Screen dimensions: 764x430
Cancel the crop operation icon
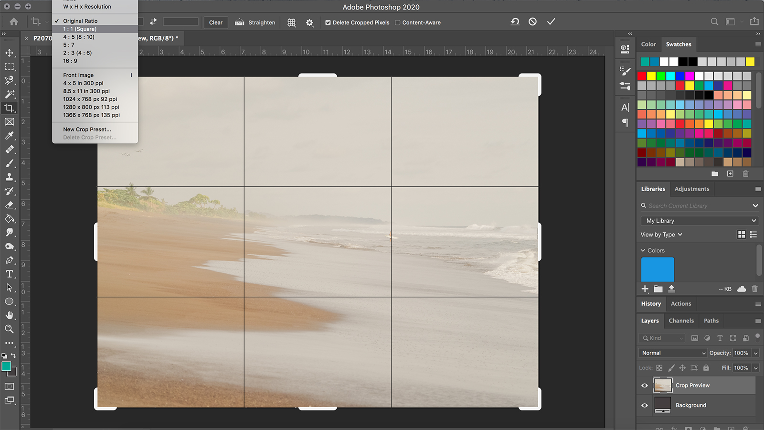[x=532, y=21]
